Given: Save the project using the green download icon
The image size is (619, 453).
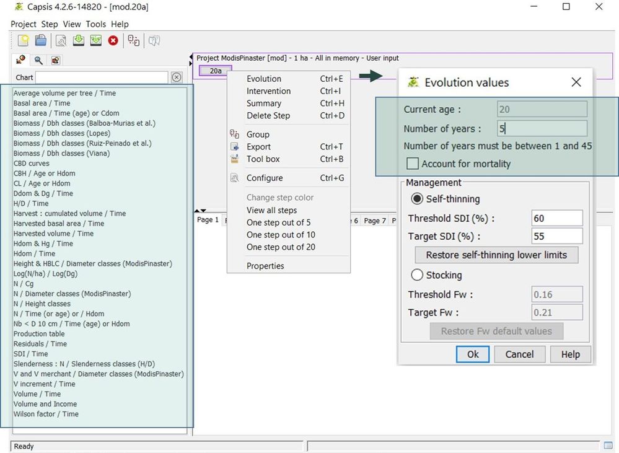Looking at the screenshot, I should (77, 39).
